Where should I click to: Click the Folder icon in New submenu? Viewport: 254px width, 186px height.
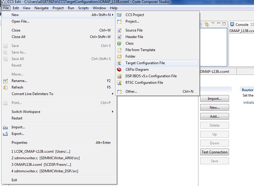[119, 56]
